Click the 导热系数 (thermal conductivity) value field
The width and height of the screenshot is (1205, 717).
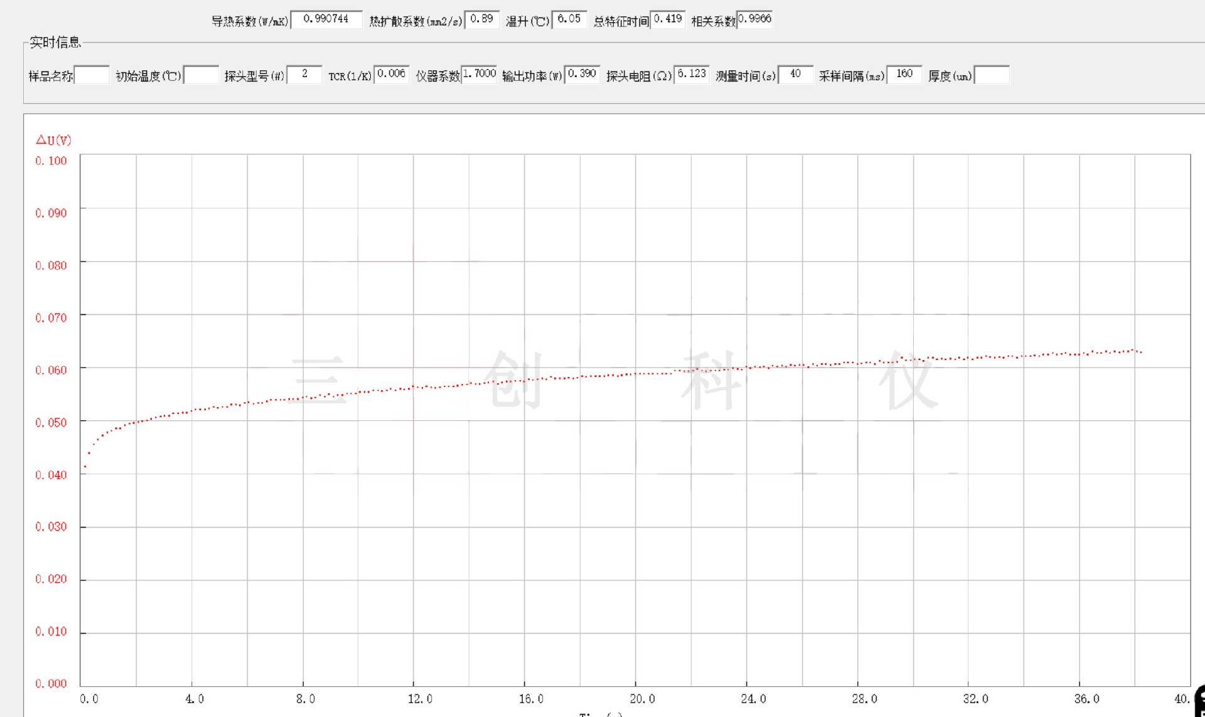tap(326, 19)
